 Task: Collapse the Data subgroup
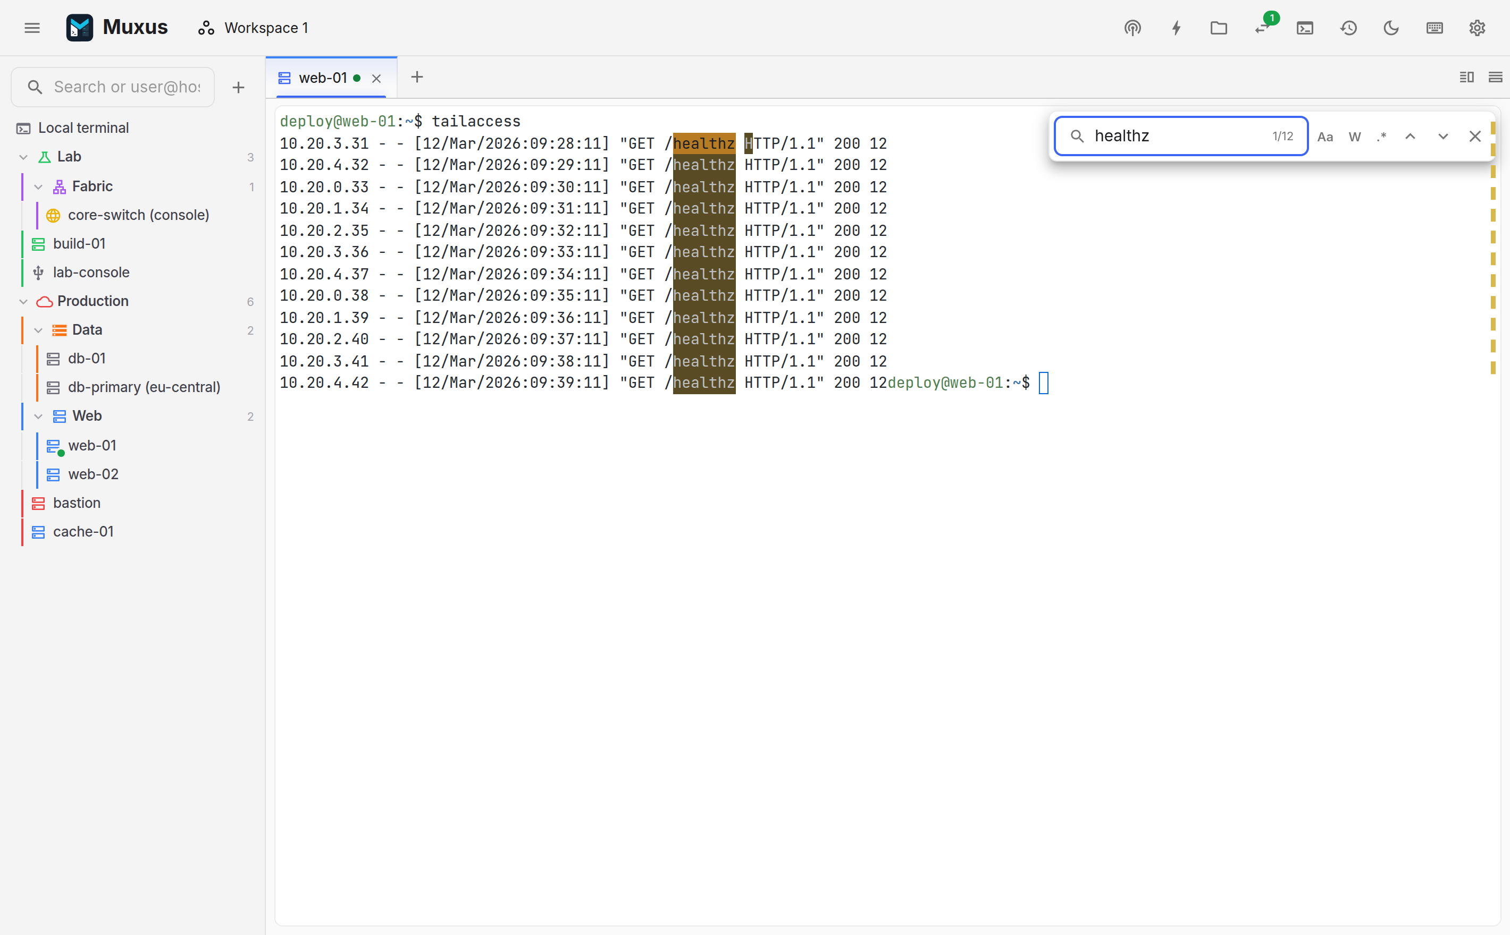coord(38,330)
